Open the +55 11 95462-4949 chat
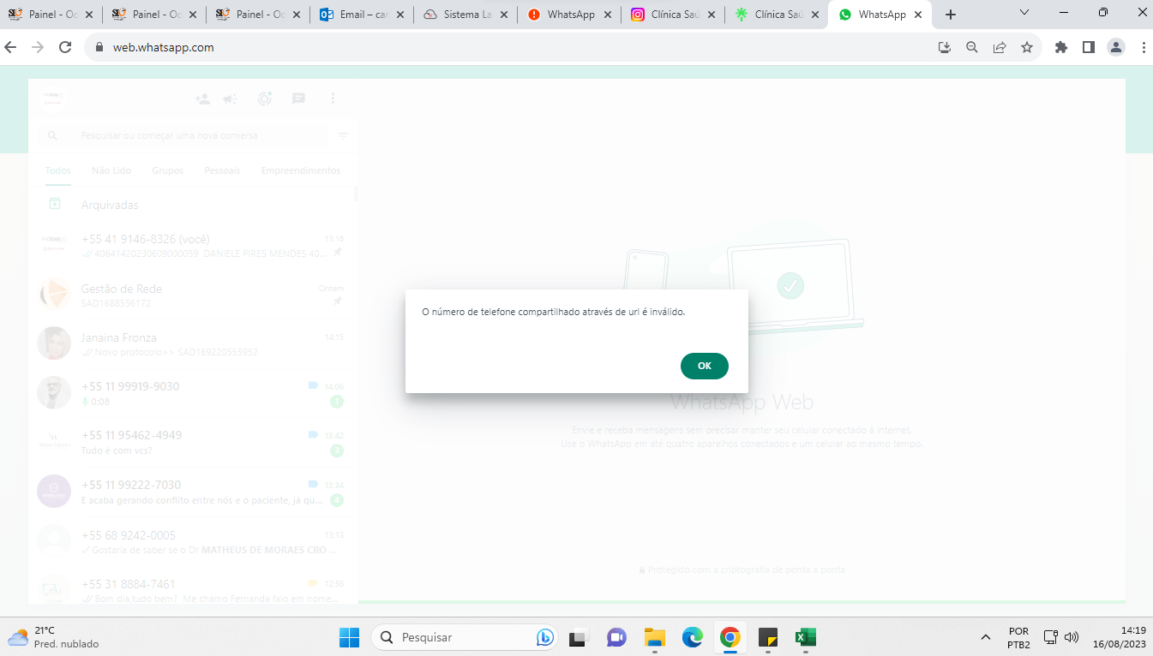1153x656 pixels. pyautogui.click(x=192, y=442)
